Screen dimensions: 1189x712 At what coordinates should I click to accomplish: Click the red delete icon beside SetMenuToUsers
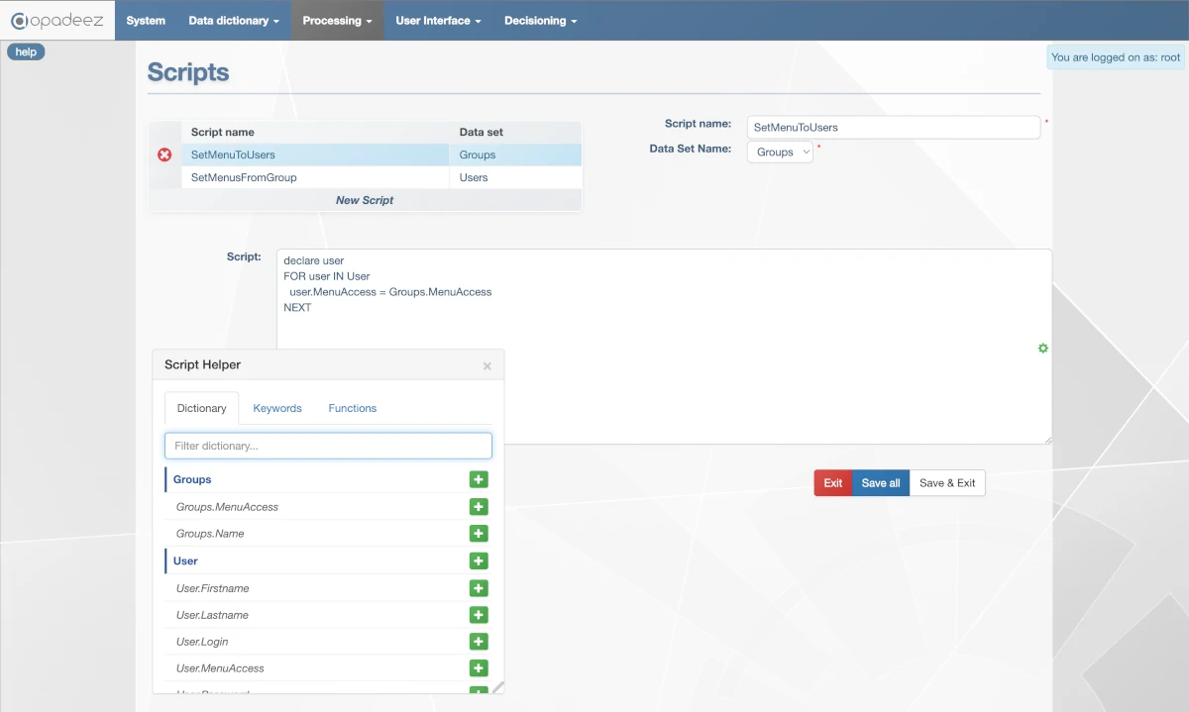coord(164,154)
